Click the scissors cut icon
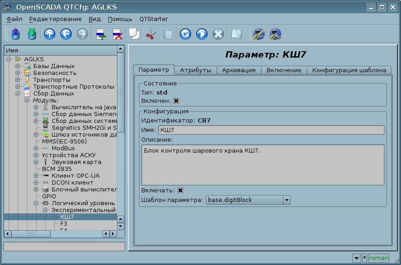The height and width of the screenshot is (265, 401). [x=150, y=34]
